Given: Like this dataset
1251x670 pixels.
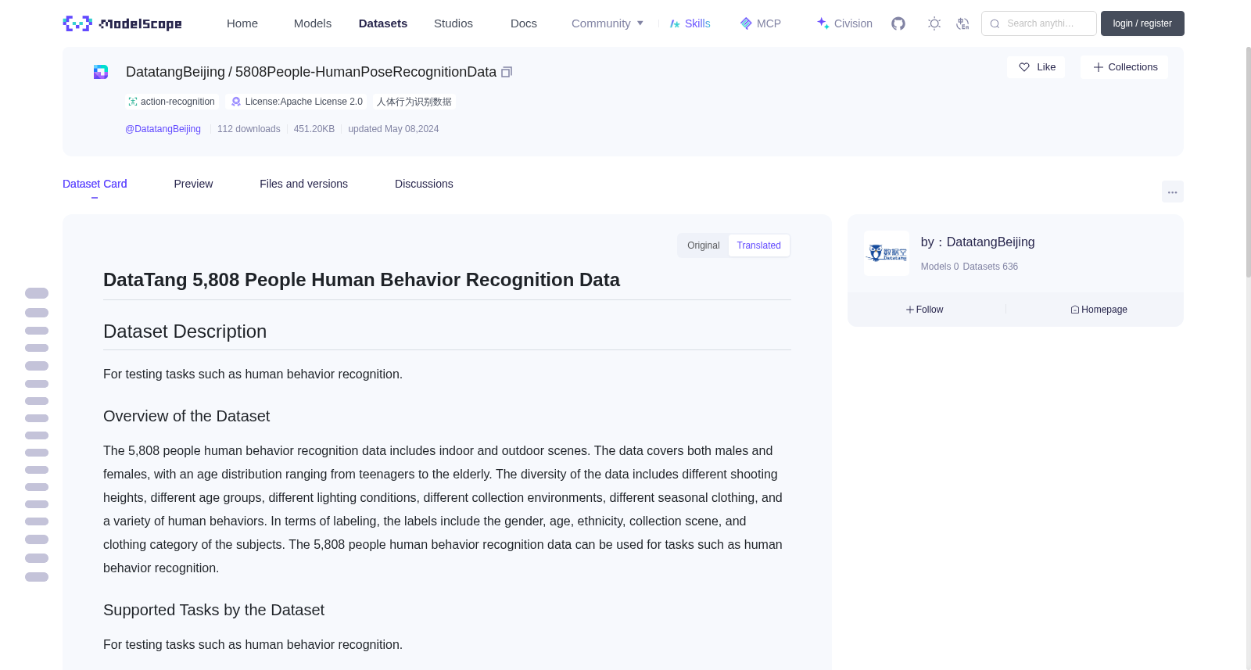Looking at the screenshot, I should [x=1037, y=67].
